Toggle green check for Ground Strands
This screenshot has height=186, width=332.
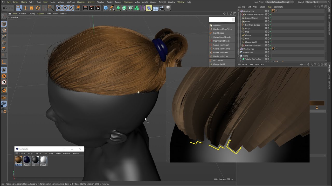[270, 18]
